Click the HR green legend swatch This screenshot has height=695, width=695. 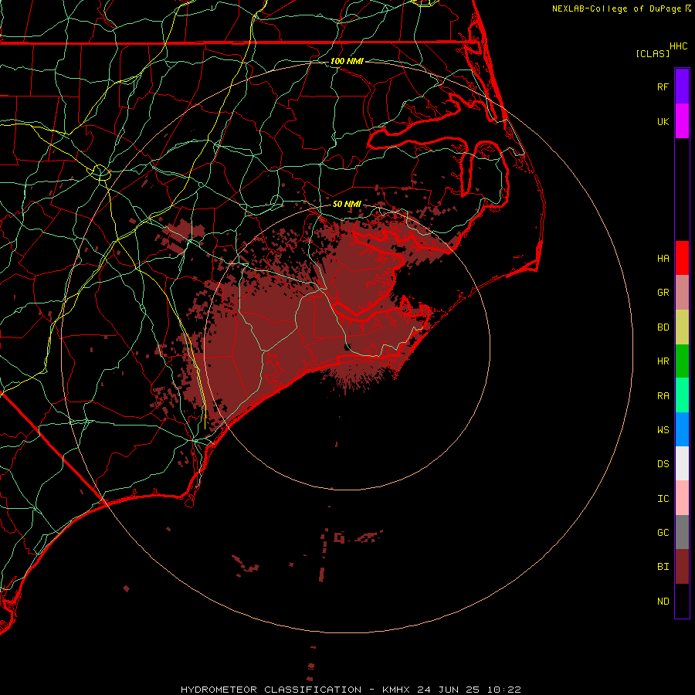682,361
